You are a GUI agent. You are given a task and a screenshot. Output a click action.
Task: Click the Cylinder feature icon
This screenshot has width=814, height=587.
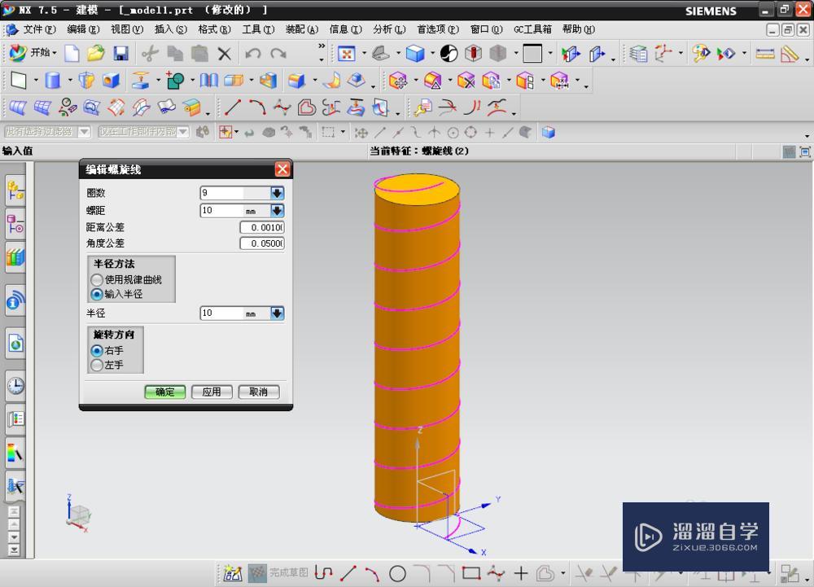pyautogui.click(x=52, y=81)
